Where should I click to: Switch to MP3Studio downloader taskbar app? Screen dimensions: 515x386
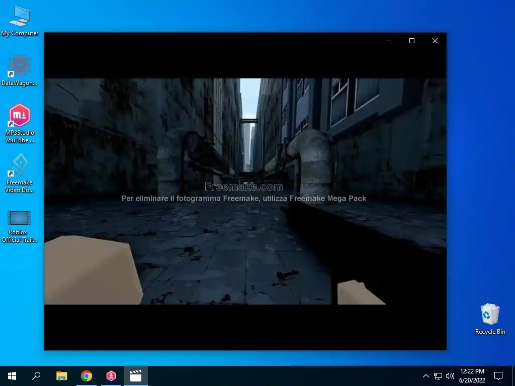[x=111, y=376]
